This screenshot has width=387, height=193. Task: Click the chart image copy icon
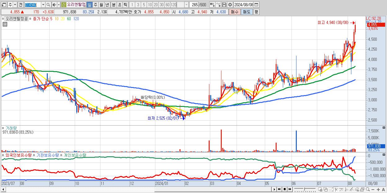coord(362,189)
